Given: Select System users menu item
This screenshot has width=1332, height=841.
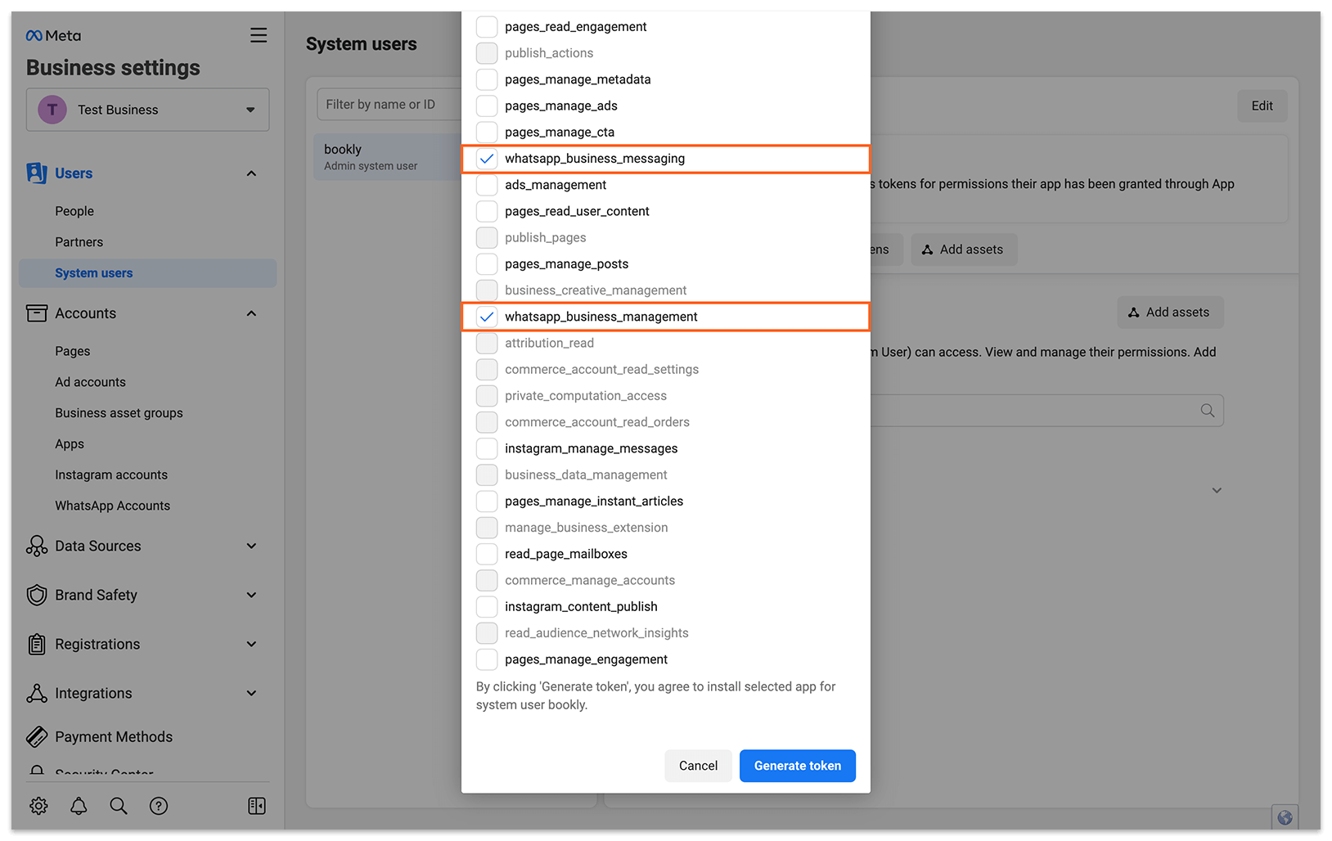Looking at the screenshot, I should [148, 273].
